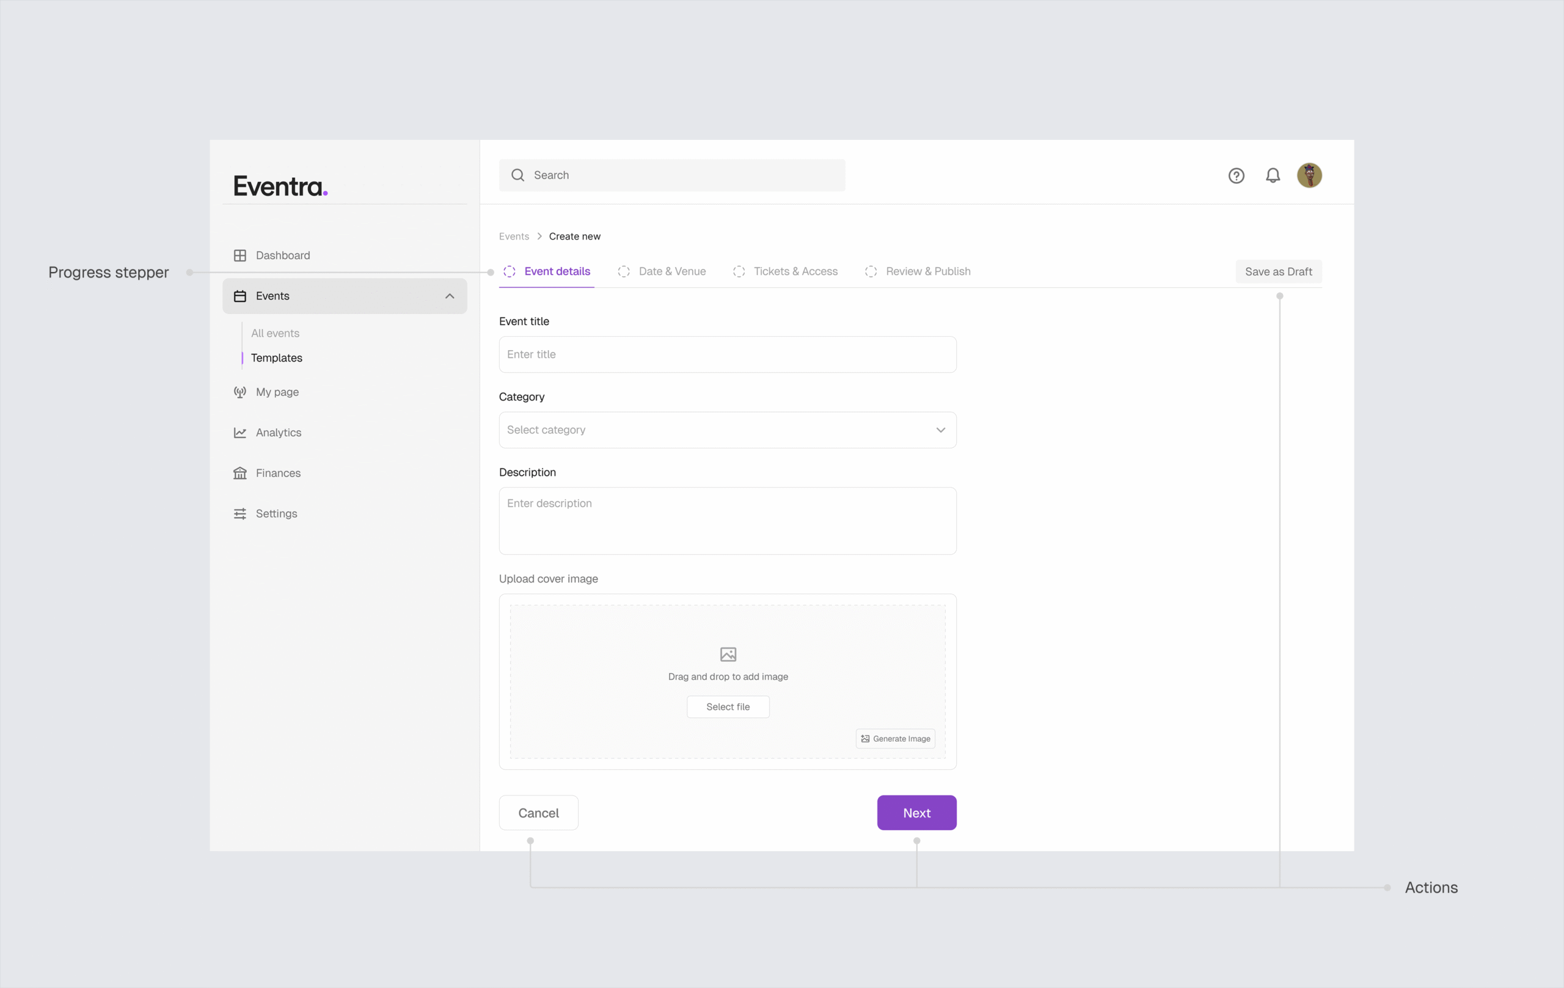1564x988 pixels.
Task: Collapse the Events sidebar section chevron
Action: point(450,296)
